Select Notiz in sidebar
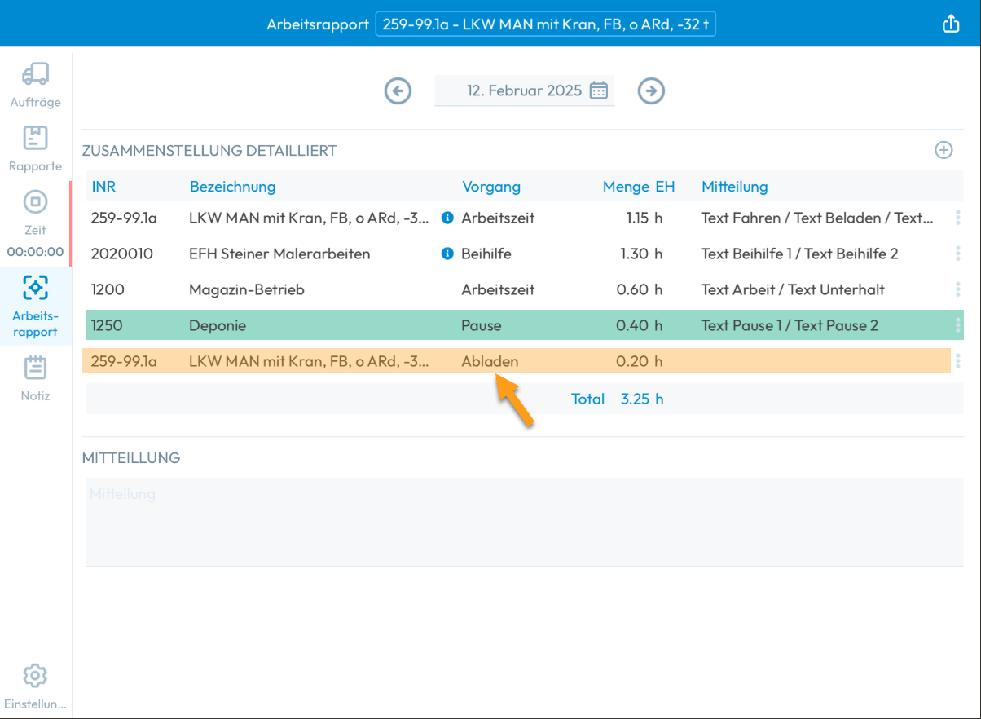Image resolution: width=981 pixels, height=719 pixels. click(35, 378)
